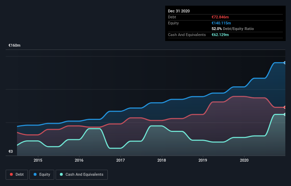Click the €72.846m debt value

tap(220, 17)
